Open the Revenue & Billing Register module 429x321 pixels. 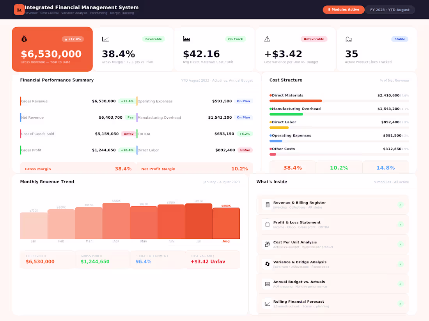pyautogui.click(x=333, y=205)
